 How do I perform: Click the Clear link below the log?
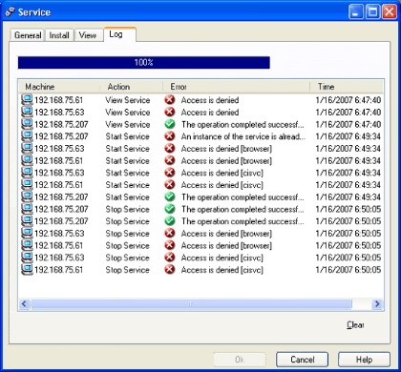pyautogui.click(x=355, y=324)
